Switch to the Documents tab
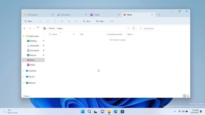The height and width of the screenshot is (115, 205). coord(71,15)
